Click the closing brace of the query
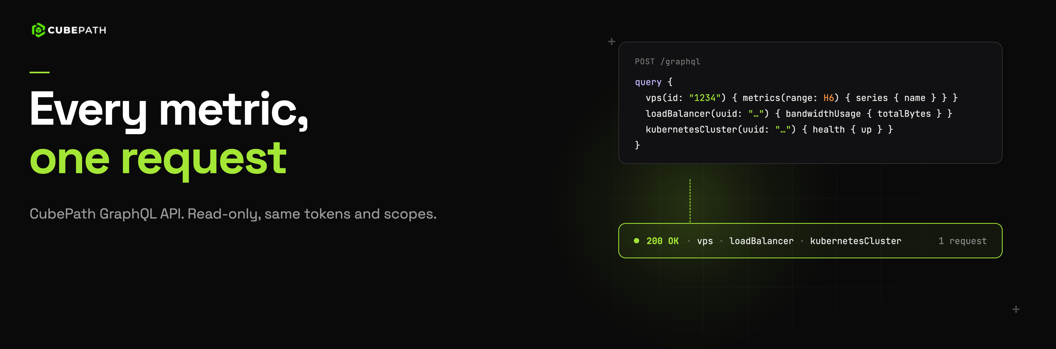The height and width of the screenshot is (349, 1056). pyautogui.click(x=638, y=145)
